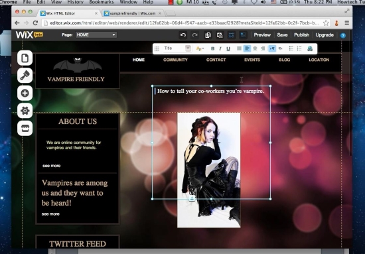365x254 pixels.
Task: Open the blue Help question icon
Action: (343, 35)
